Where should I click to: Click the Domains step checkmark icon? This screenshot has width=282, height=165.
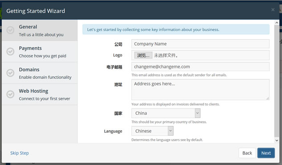tap(10, 73)
